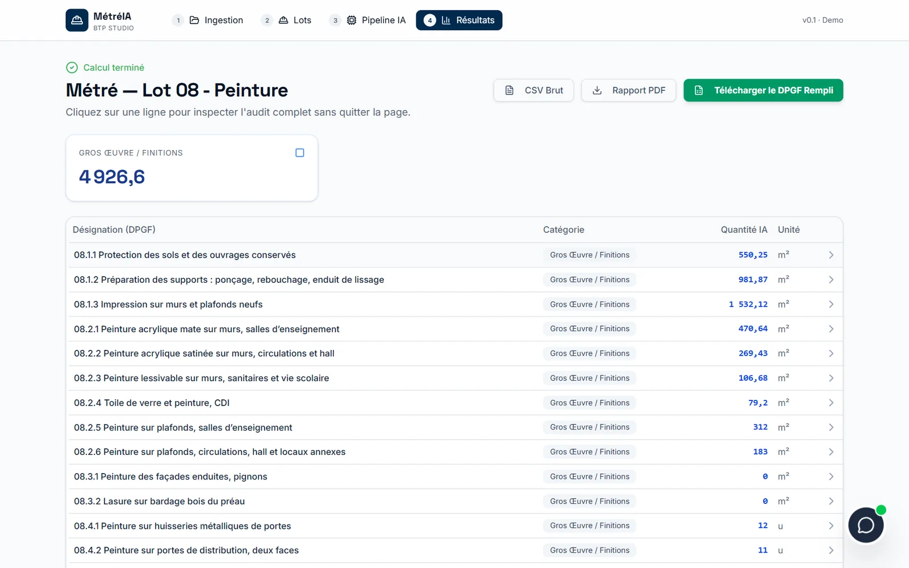Viewport: 909px width, 568px height.
Task: Expand row 08.2.6 plafonds circulations chevron
Action: pos(831,452)
